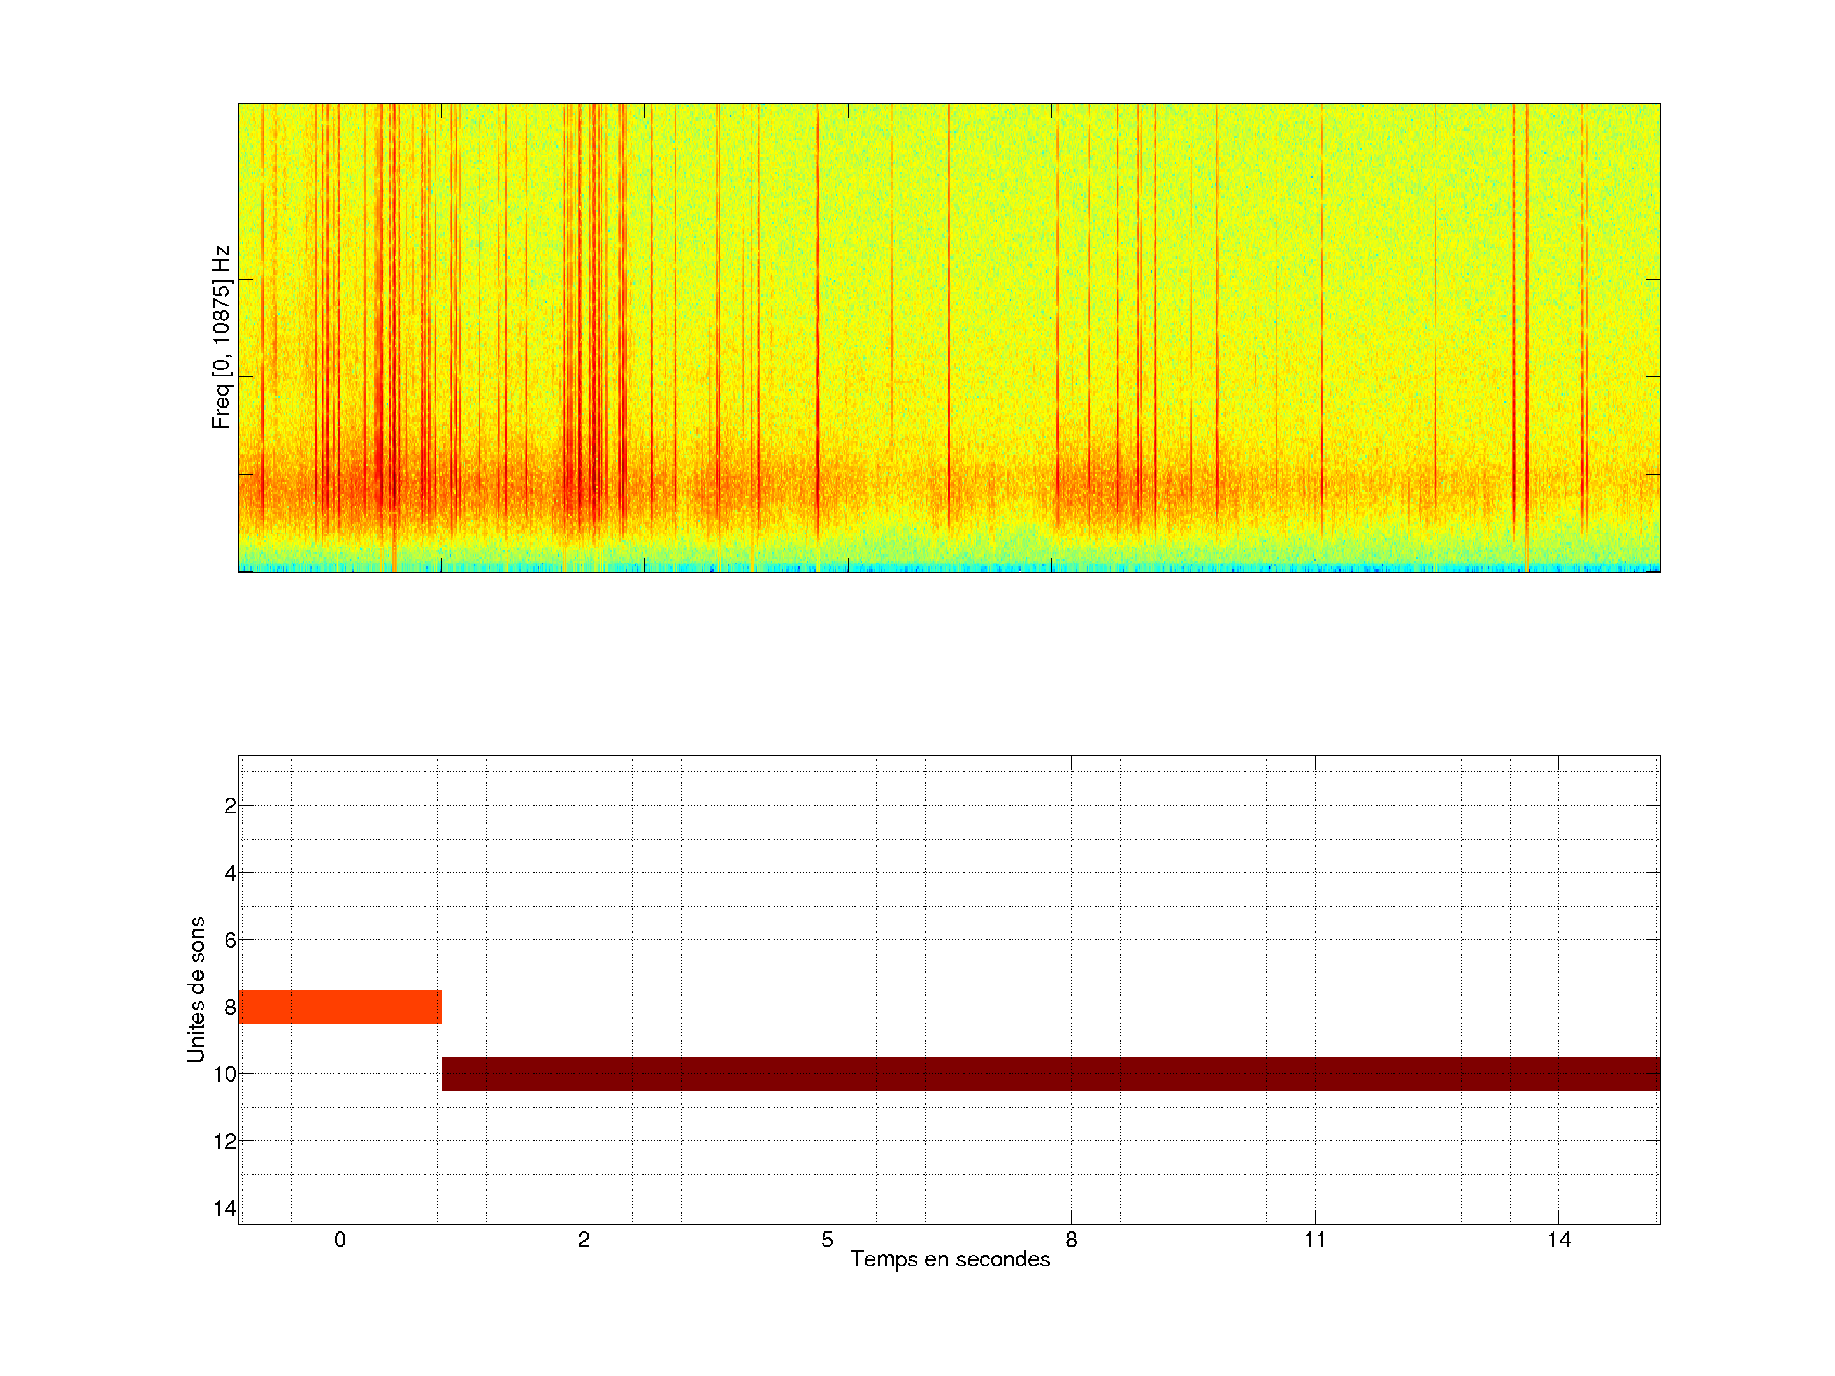Screen dimensions: 1835x1376
Task: Click the orange bar at unit 8
Action: (x=340, y=1006)
